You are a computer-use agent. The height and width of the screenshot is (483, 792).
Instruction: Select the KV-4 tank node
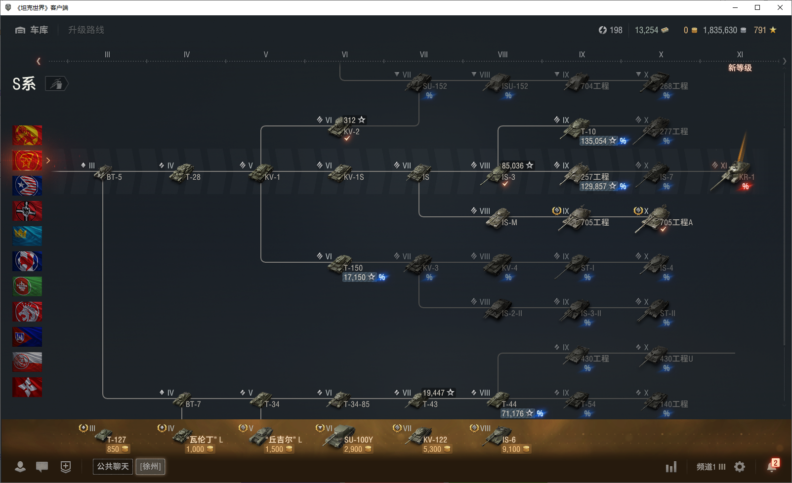pyautogui.click(x=496, y=267)
